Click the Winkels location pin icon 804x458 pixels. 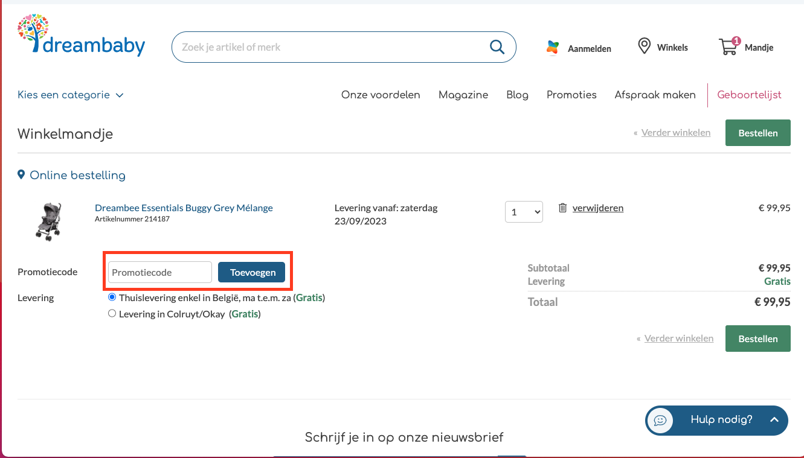click(x=645, y=46)
